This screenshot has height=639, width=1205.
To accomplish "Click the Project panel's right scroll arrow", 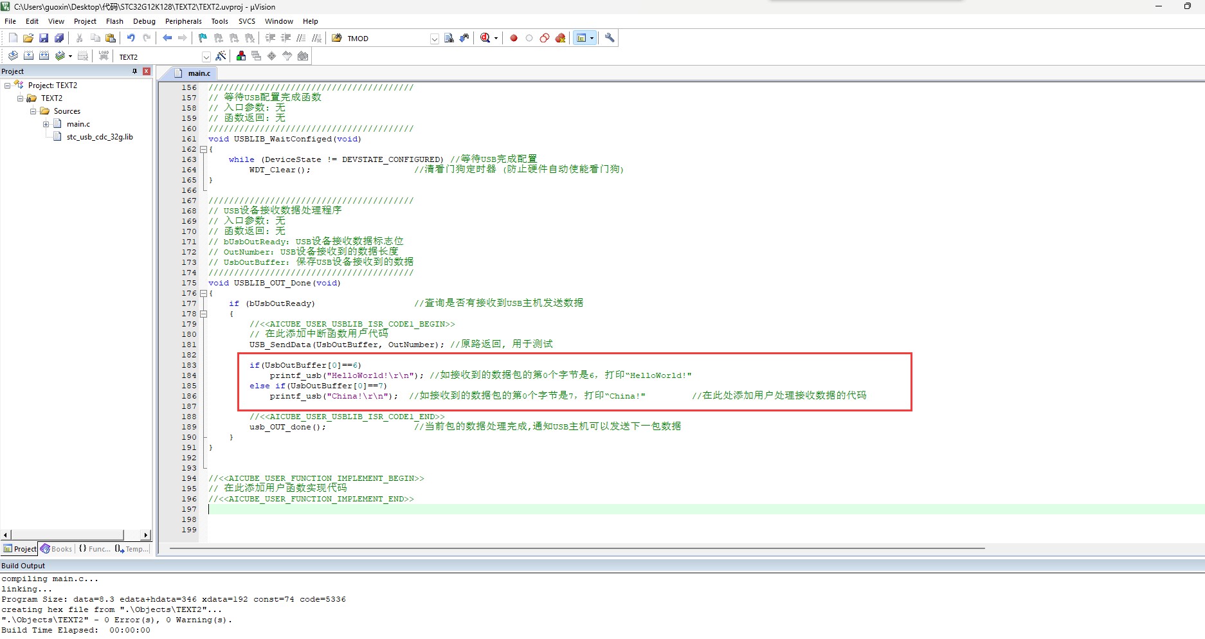I will click(146, 535).
